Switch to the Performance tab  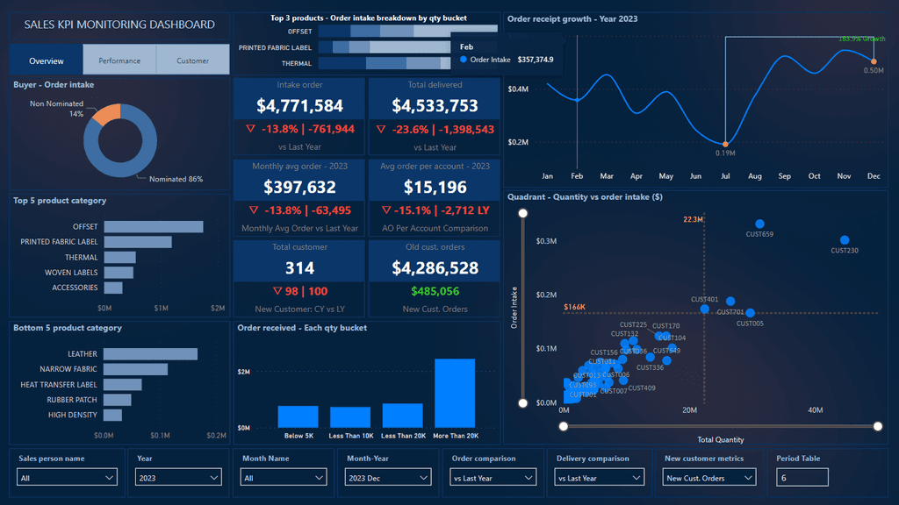point(119,60)
